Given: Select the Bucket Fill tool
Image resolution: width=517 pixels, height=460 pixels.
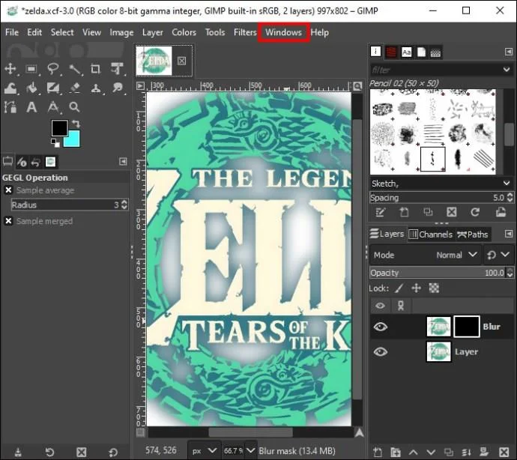Looking at the screenshot, I should point(31,88).
